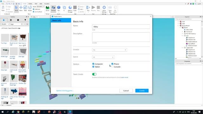This screenshot has width=203, height=114.
Task: Click the Description text area
Action: 121,37
